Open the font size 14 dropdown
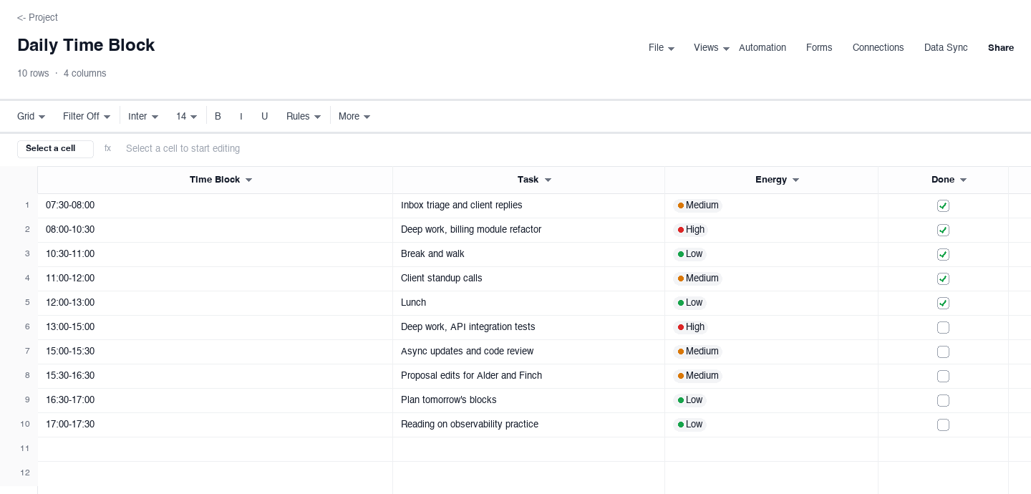The width and height of the screenshot is (1031, 494). click(187, 116)
